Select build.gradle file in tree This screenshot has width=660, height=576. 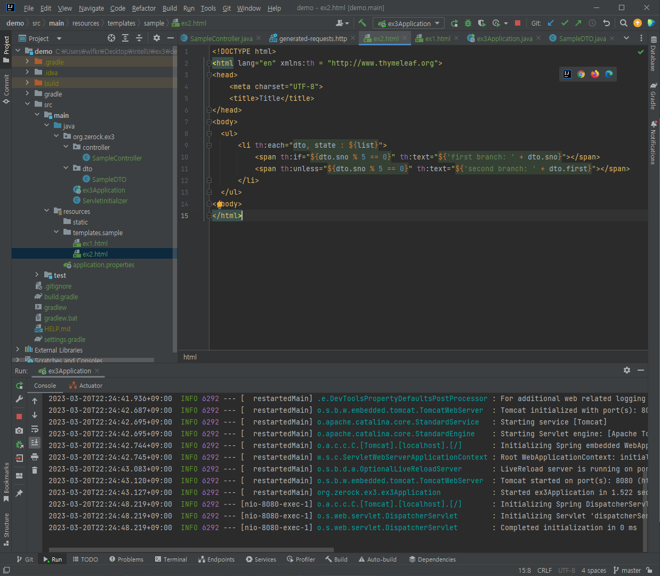61,297
